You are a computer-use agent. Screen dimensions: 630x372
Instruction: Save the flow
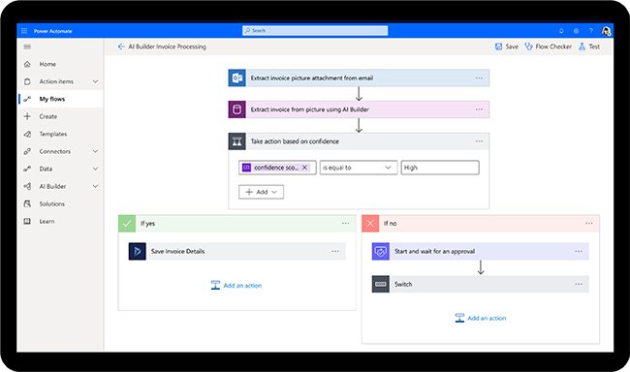506,46
